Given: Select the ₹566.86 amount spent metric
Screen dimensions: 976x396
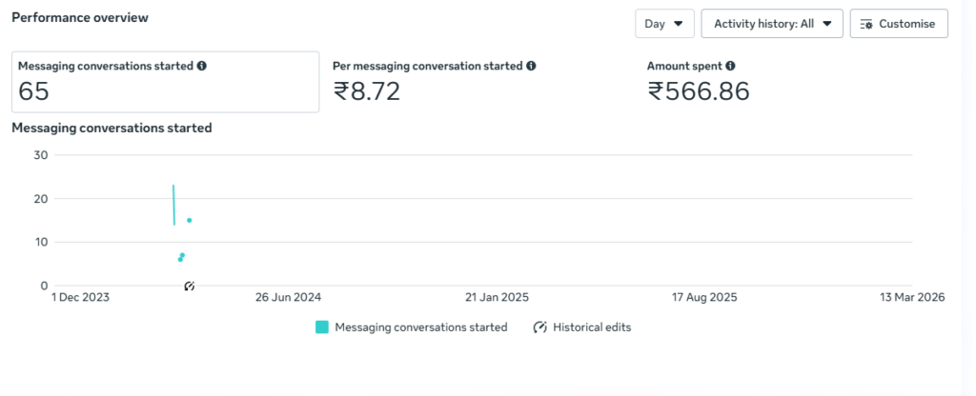Looking at the screenshot, I should click(698, 91).
